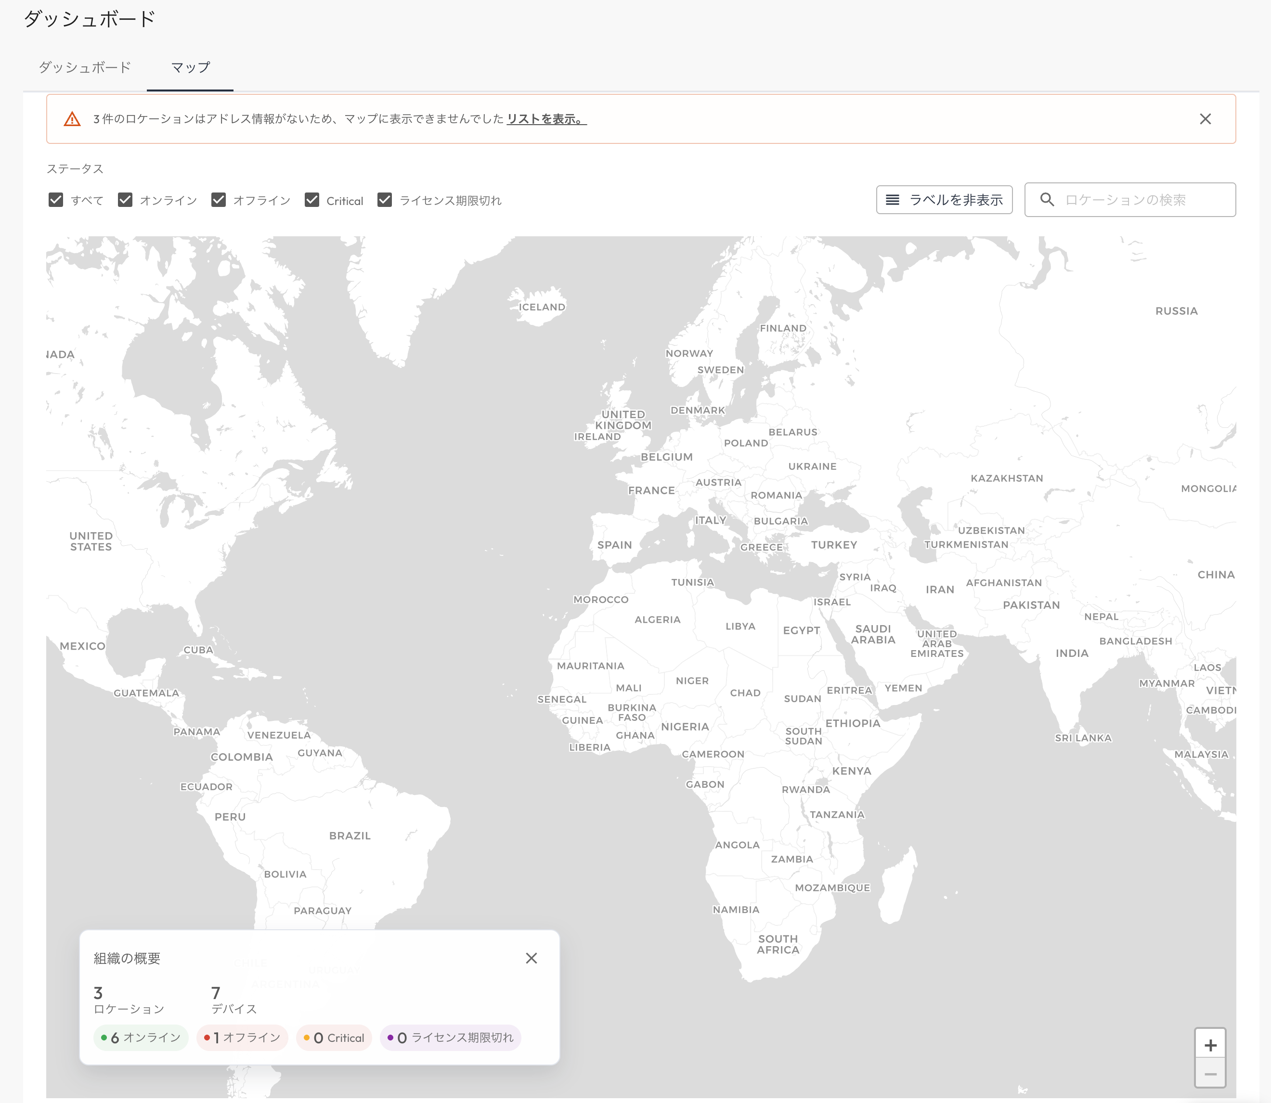Zoom out the map with minus button

point(1210,1075)
